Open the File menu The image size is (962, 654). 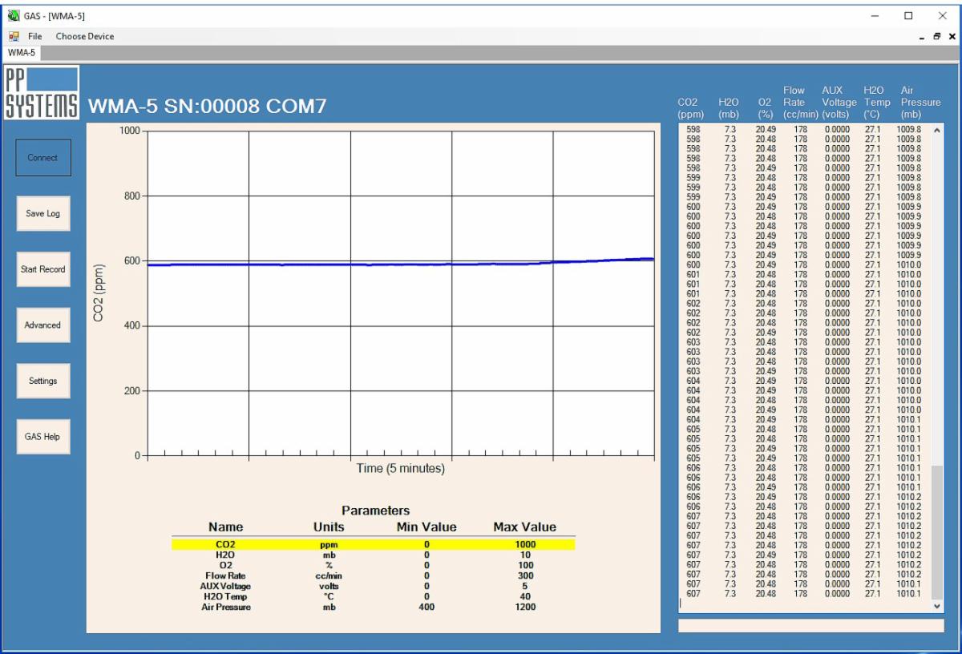pyautogui.click(x=35, y=36)
